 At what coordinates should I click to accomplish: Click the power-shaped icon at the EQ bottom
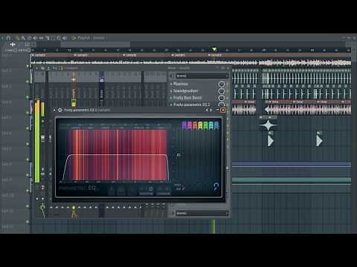(150, 188)
